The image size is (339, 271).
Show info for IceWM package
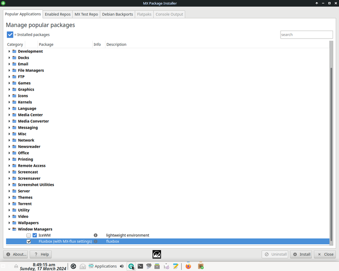point(96,235)
